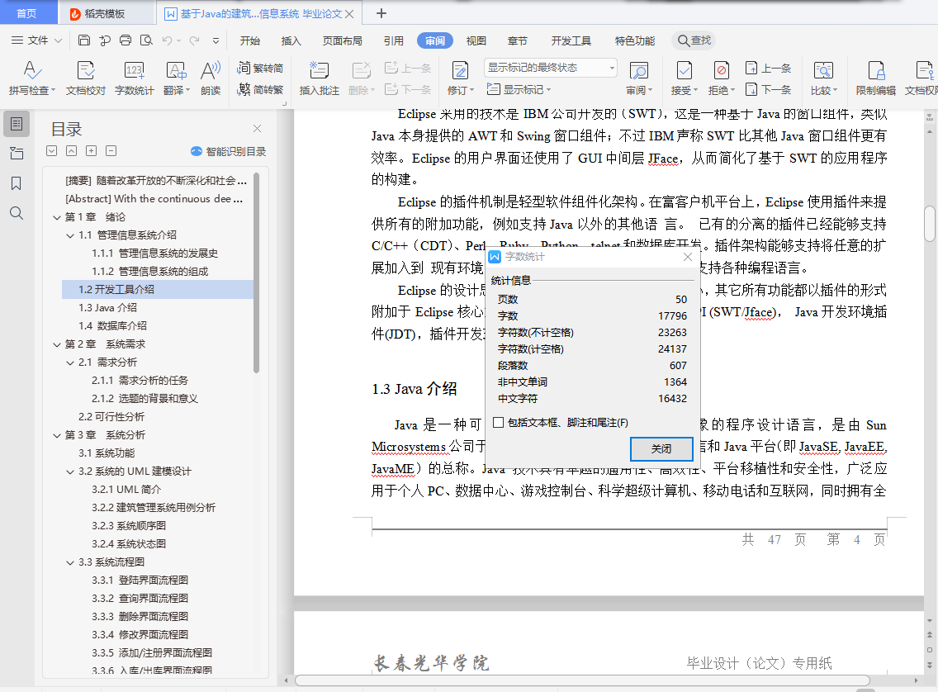Click 关闭 button in word count dialog
Screen dimensions: 938x692
point(661,448)
